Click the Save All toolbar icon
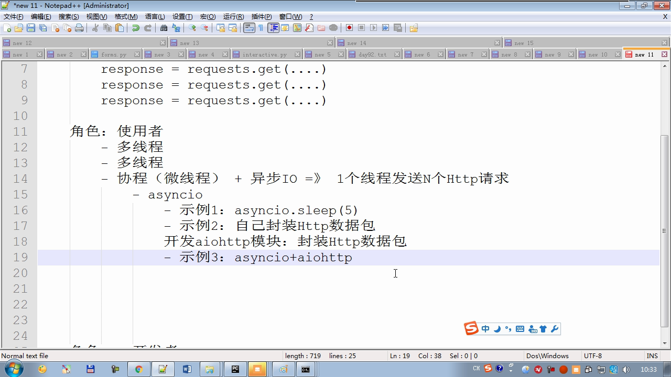 (x=43, y=28)
